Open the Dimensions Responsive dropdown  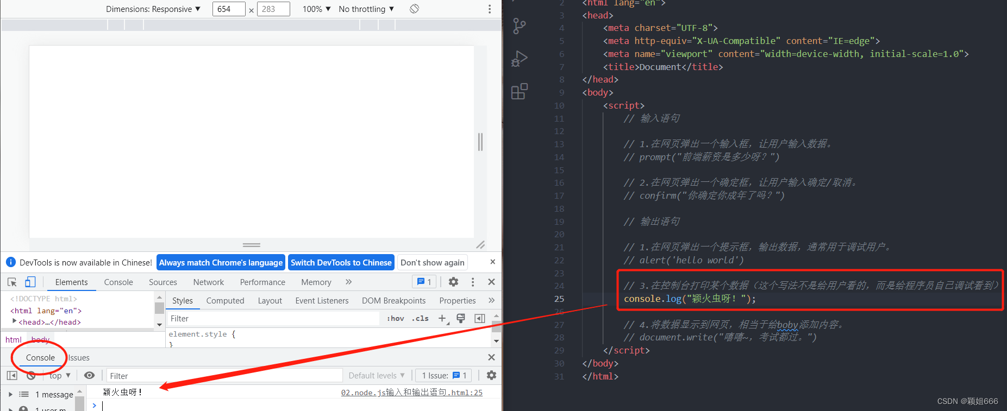coord(153,9)
